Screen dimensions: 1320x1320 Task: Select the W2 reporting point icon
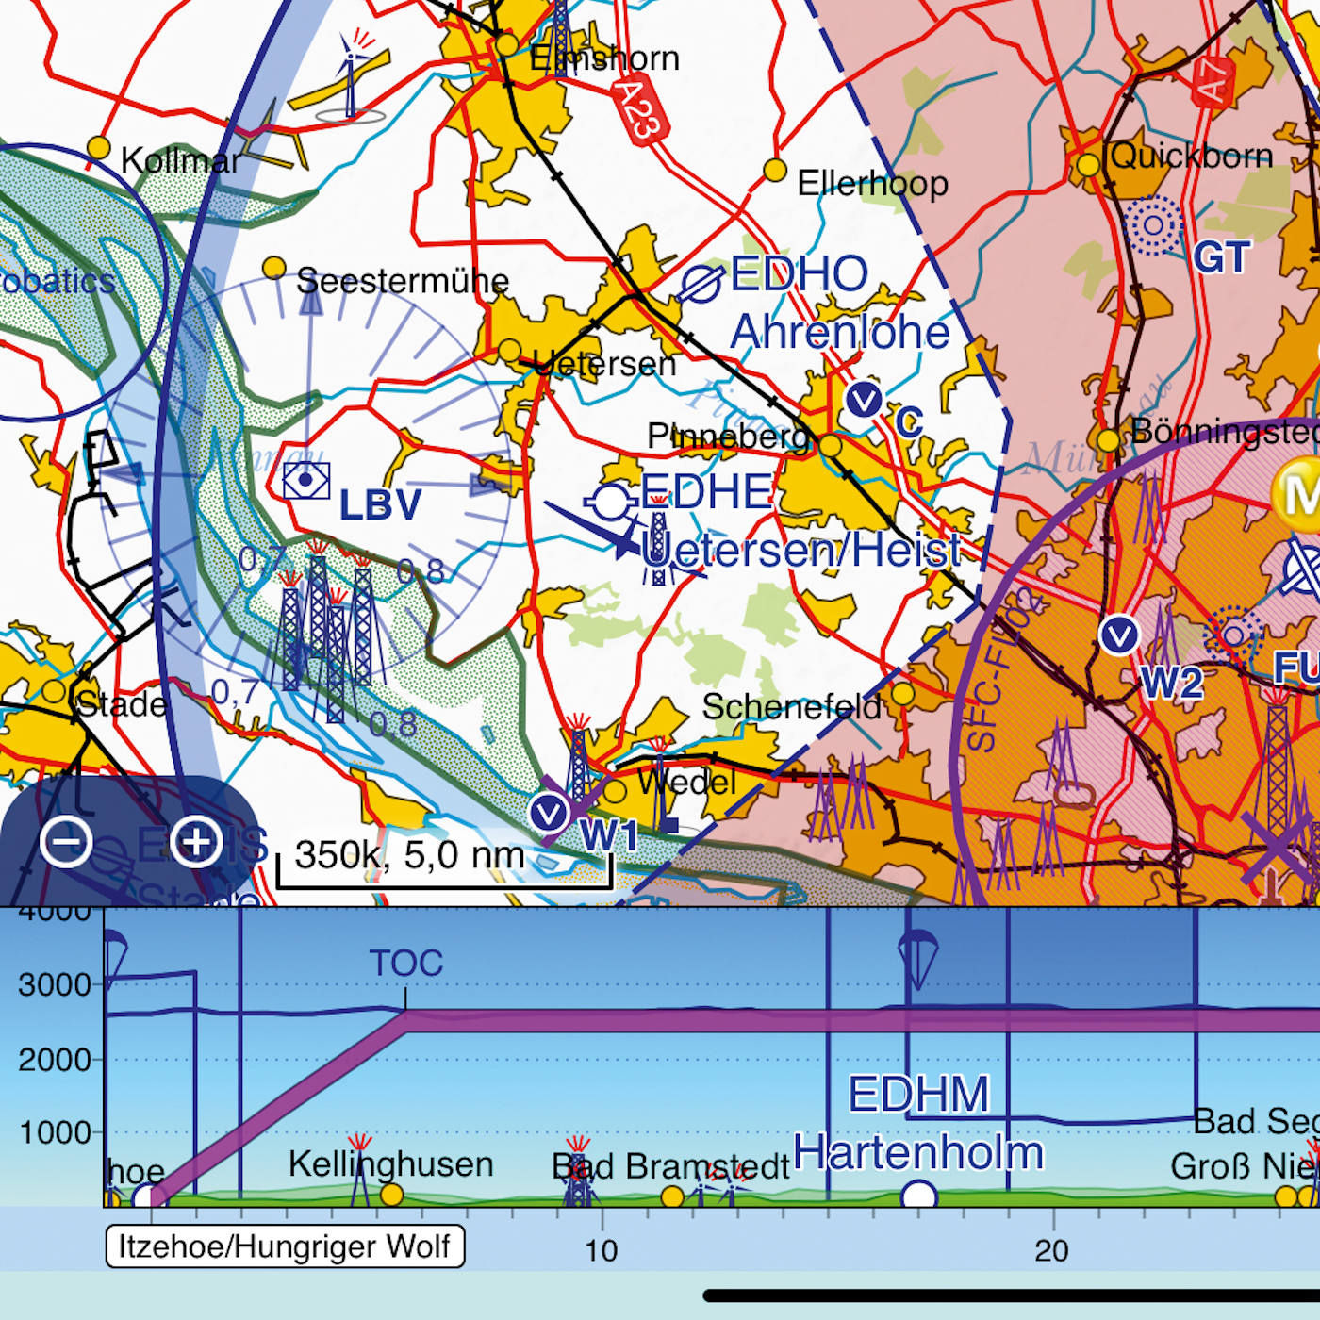coord(1119,635)
